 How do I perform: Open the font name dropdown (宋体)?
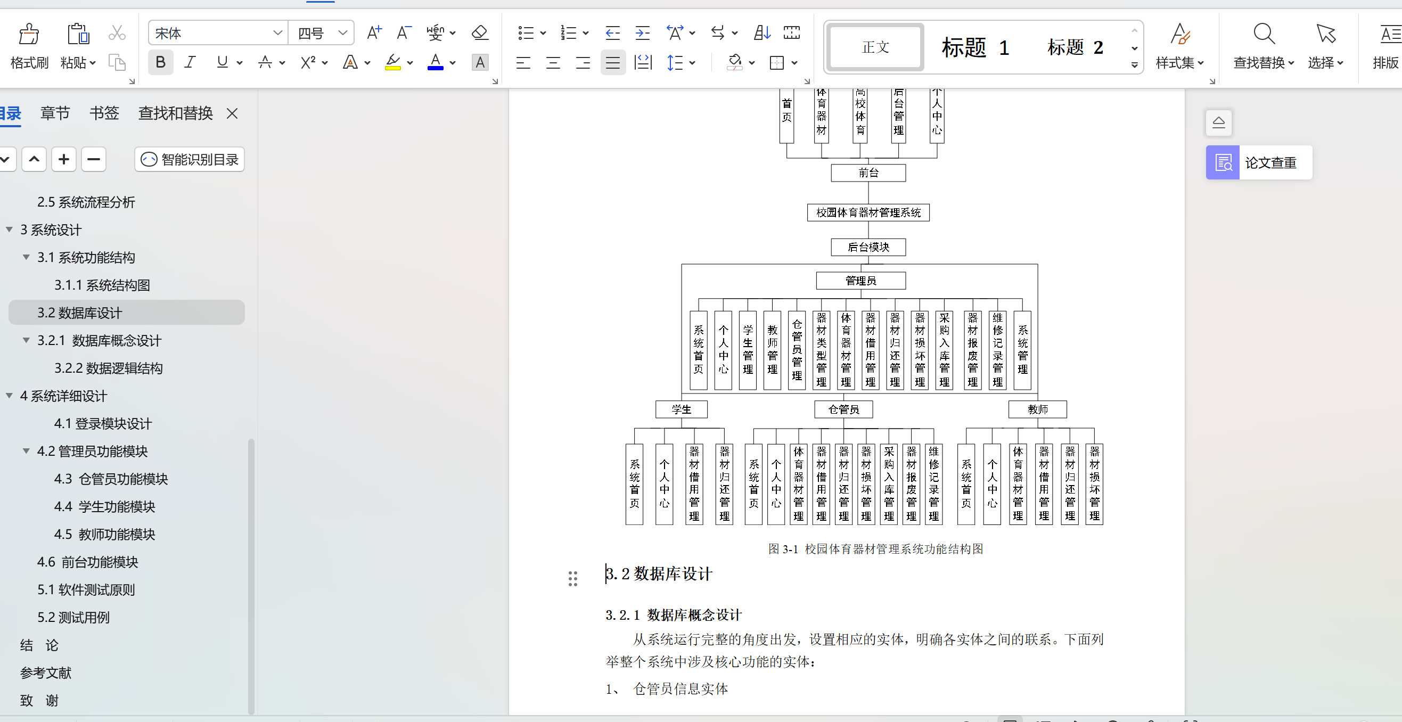[277, 32]
